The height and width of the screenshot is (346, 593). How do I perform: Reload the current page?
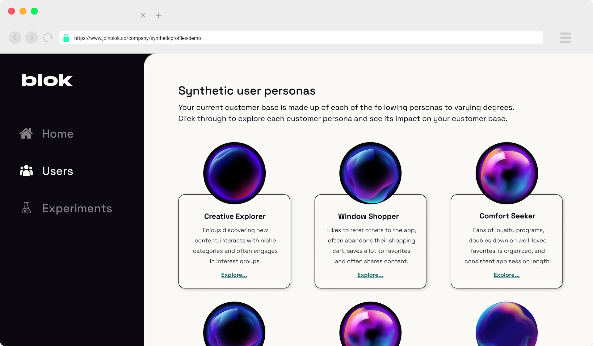[x=48, y=37]
